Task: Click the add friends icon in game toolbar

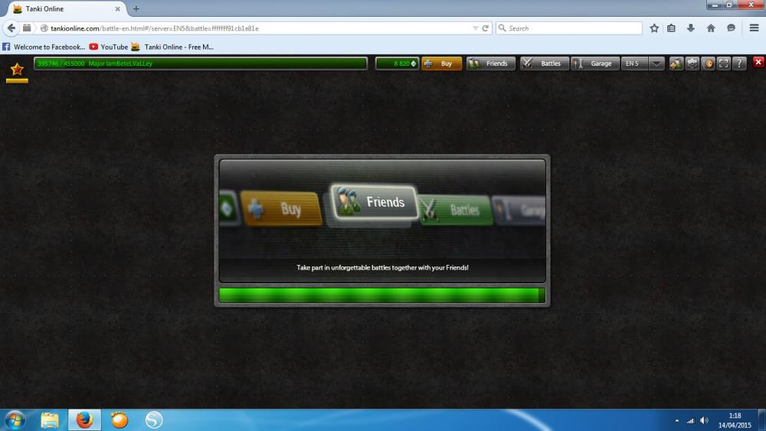Action: 676,64
